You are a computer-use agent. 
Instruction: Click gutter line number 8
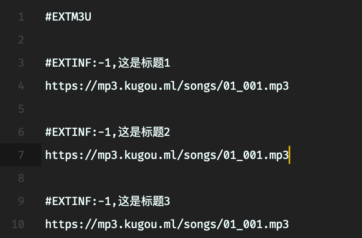[x=21, y=178]
